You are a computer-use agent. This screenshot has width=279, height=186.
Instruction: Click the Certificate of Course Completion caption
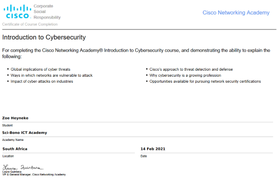[30, 24]
